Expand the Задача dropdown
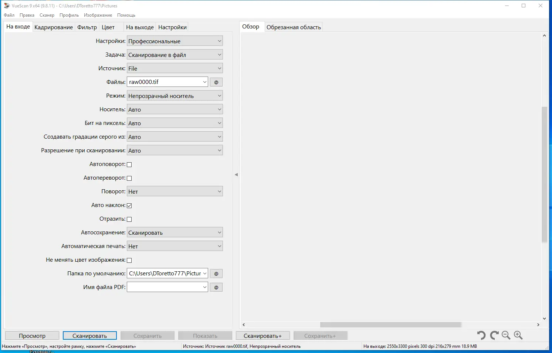Image resolution: width=552 pixels, height=353 pixels. click(x=175, y=55)
